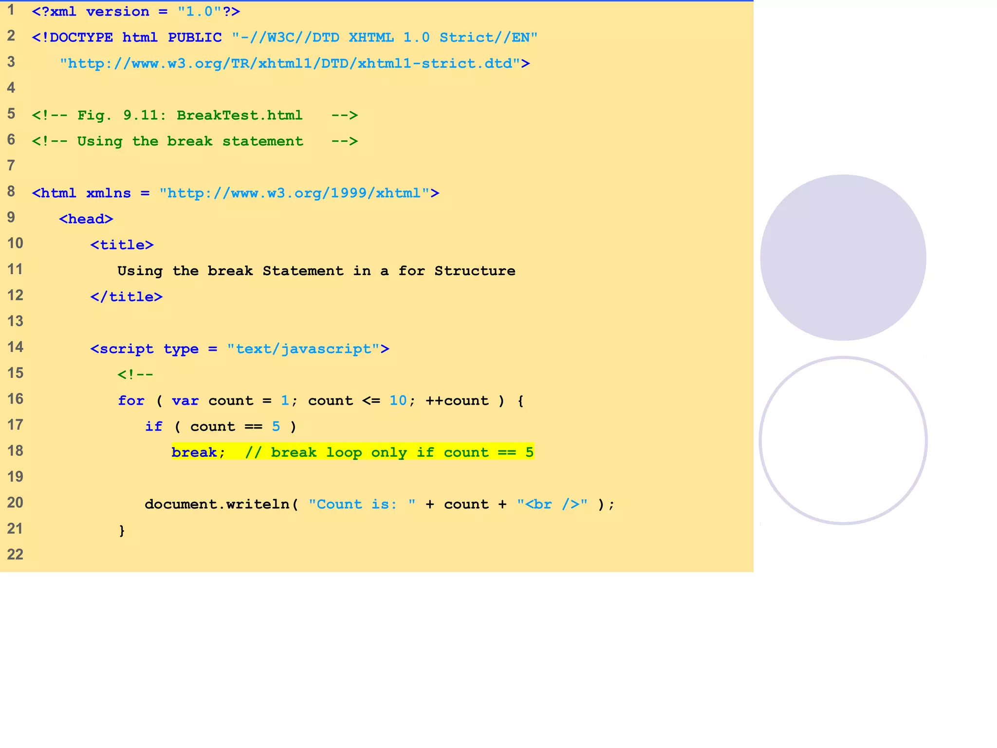Screen dimensions: 997x748
Task: Click line number 7
Action: click(11, 166)
